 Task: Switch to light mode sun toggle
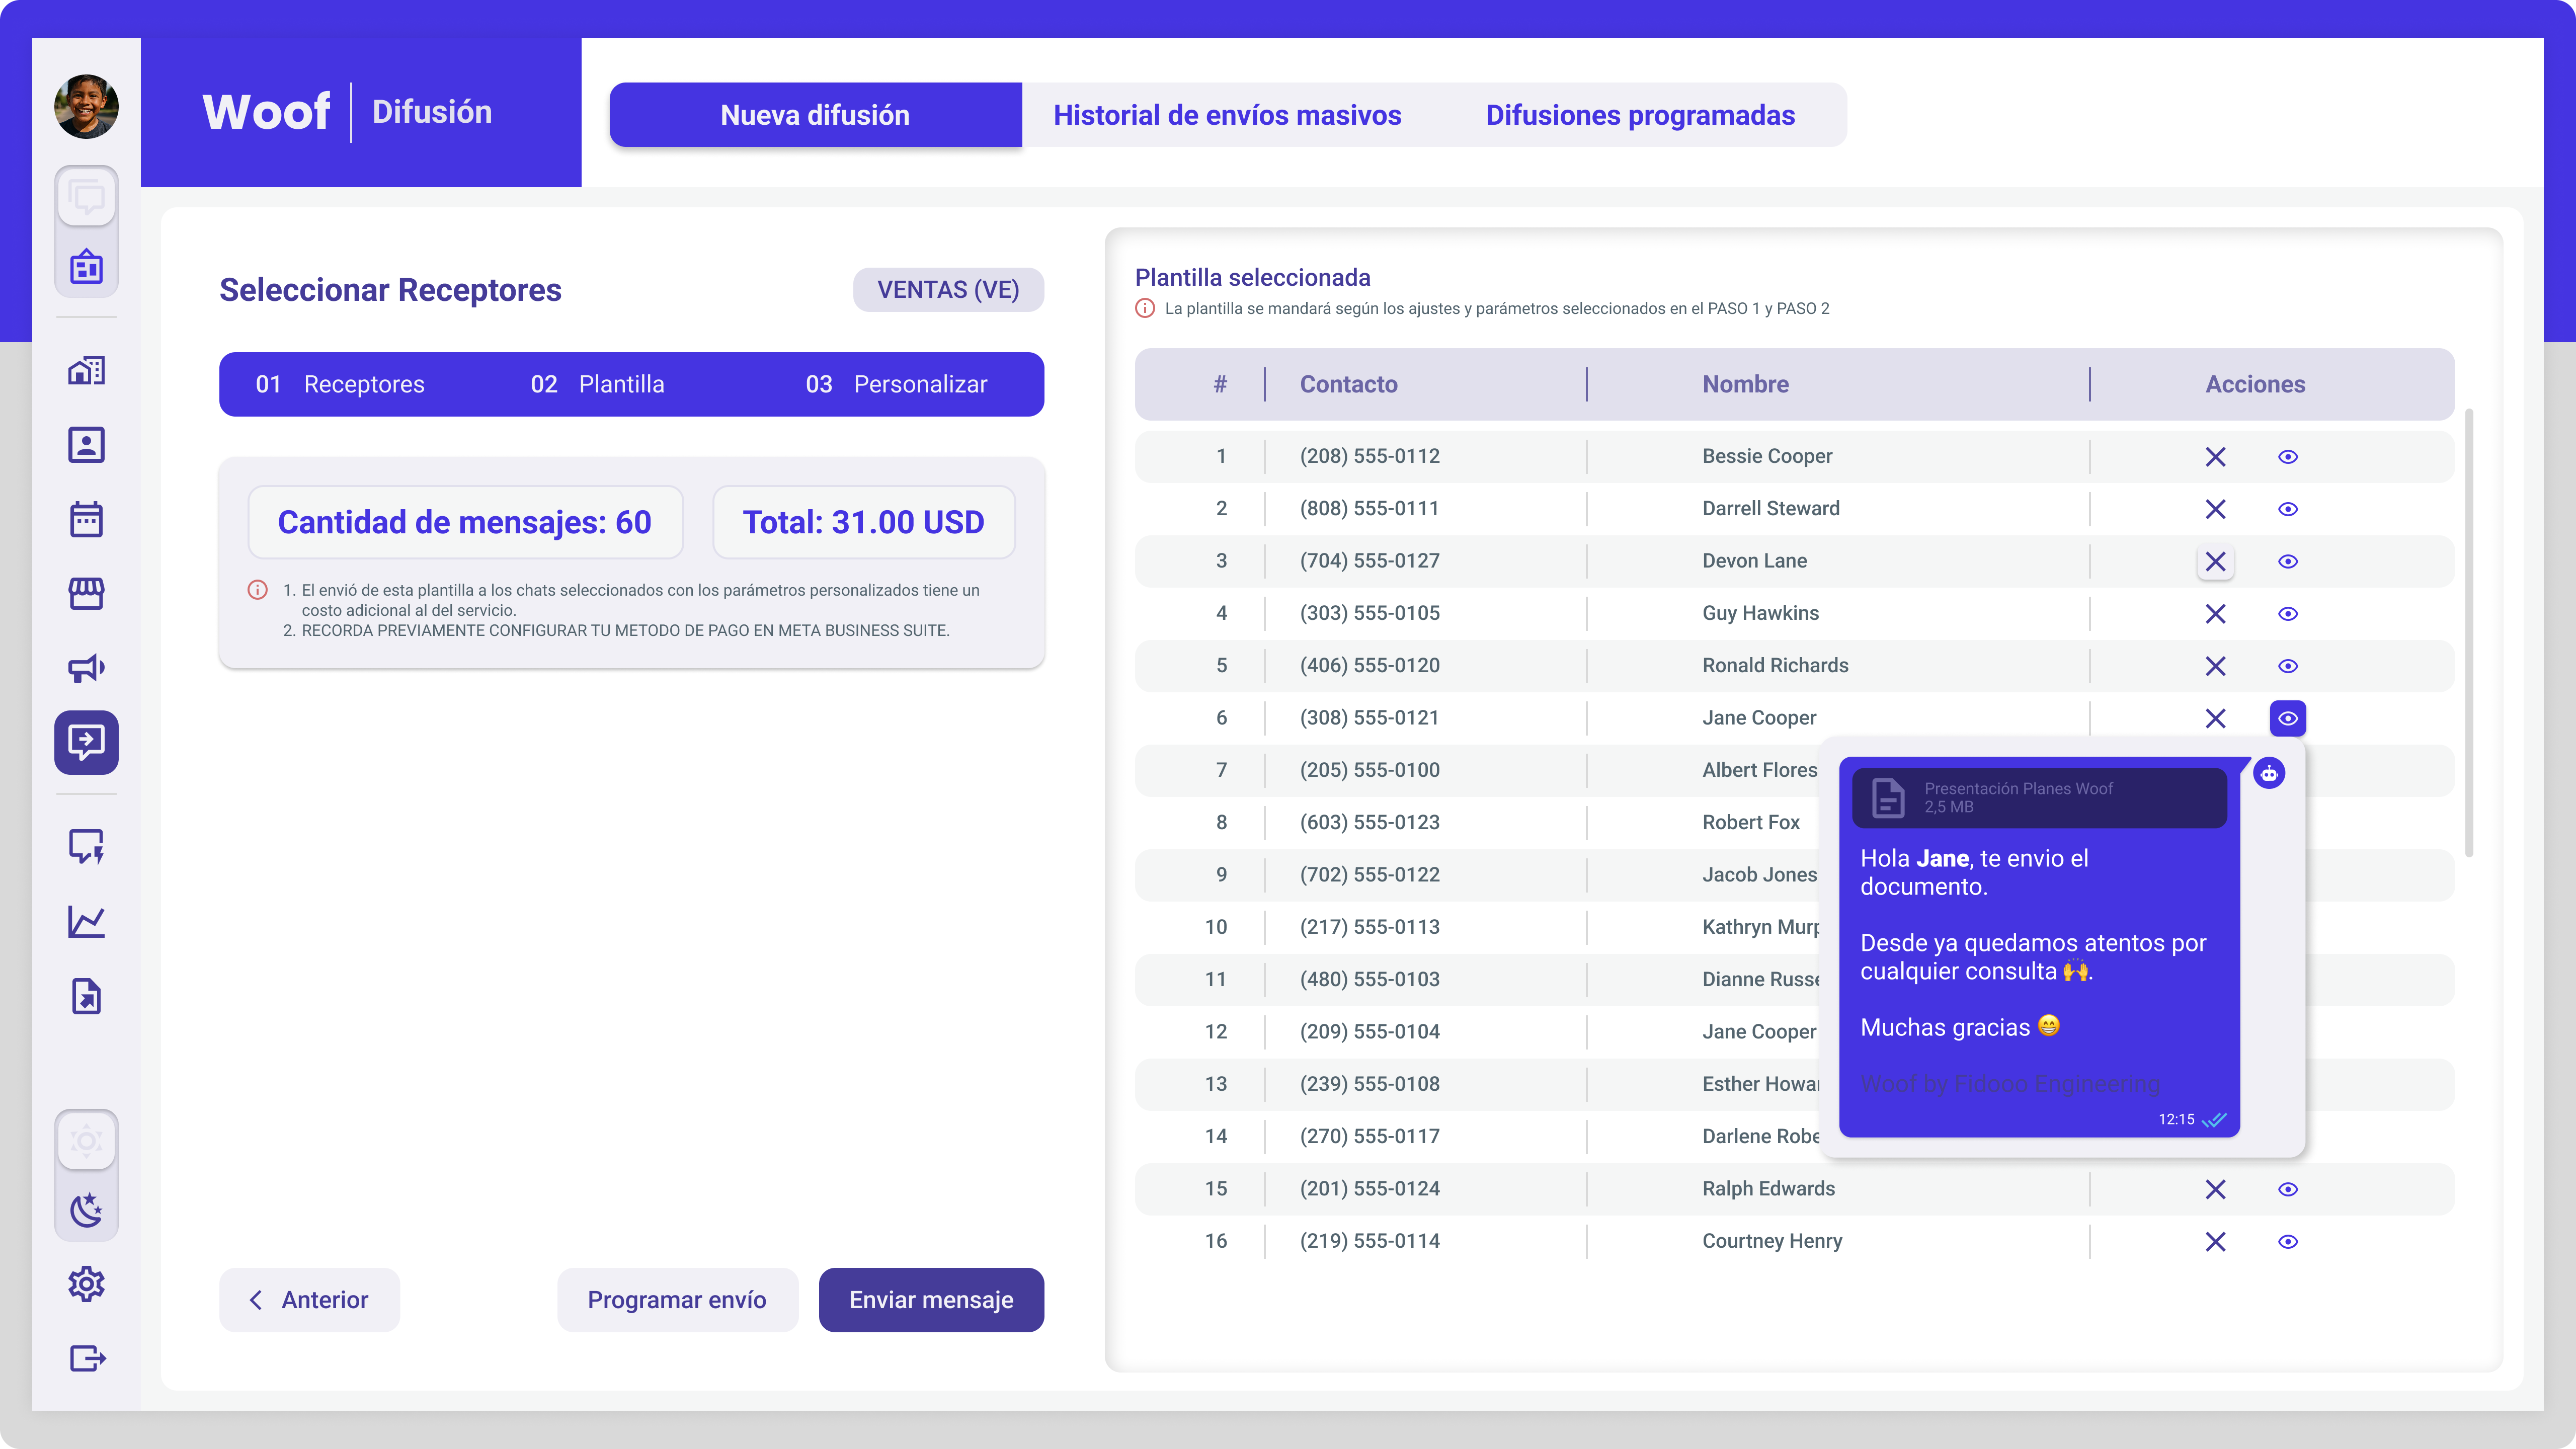(86, 1140)
